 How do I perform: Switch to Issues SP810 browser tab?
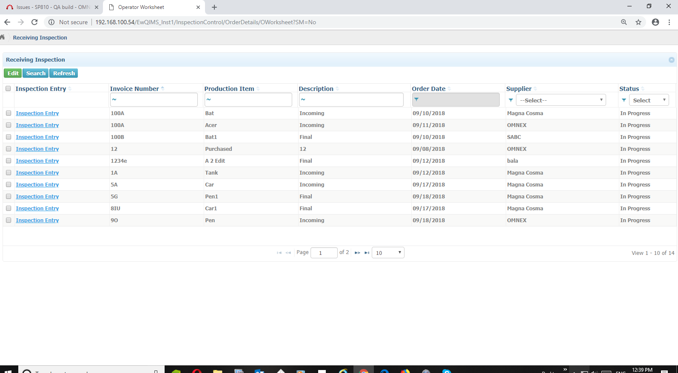click(51, 7)
